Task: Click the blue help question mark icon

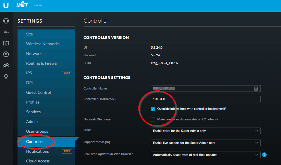Action: [x=264, y=155]
